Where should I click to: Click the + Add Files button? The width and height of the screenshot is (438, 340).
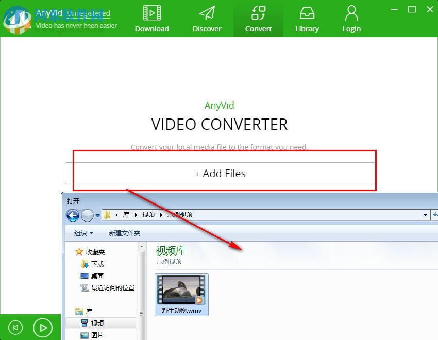pos(220,174)
